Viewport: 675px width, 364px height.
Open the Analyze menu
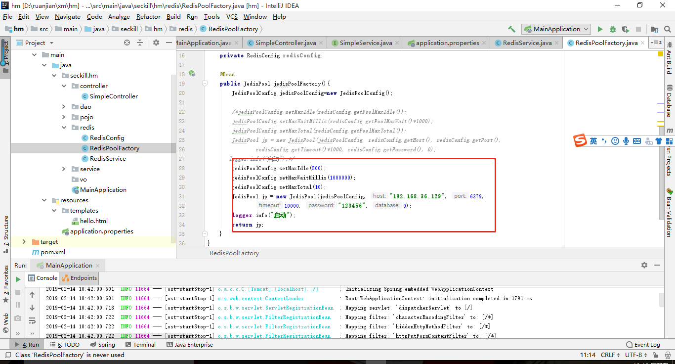point(119,17)
